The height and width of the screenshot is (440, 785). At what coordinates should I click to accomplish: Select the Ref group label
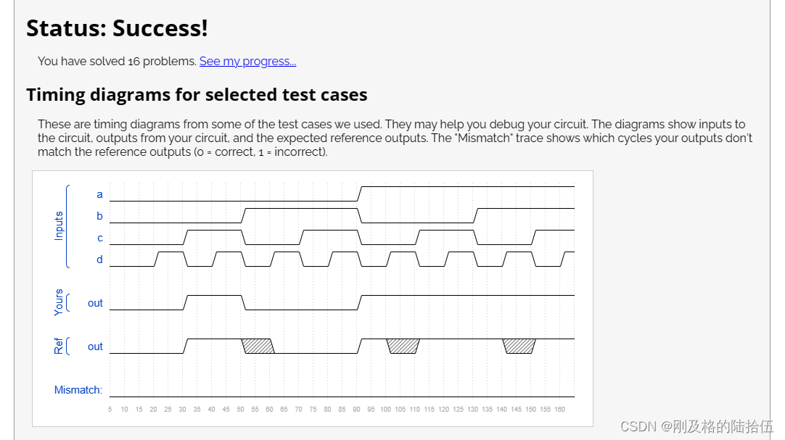[x=59, y=346]
